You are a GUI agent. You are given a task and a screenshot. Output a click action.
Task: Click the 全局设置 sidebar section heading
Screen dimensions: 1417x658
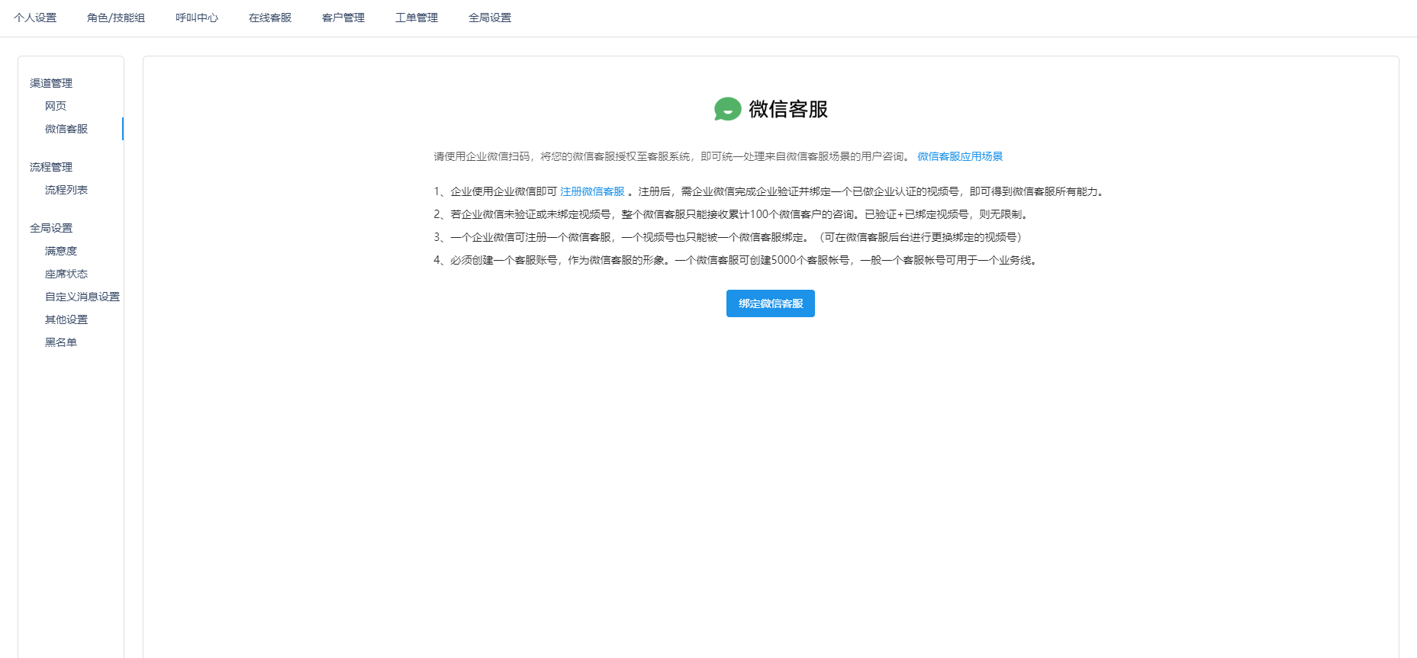51,228
